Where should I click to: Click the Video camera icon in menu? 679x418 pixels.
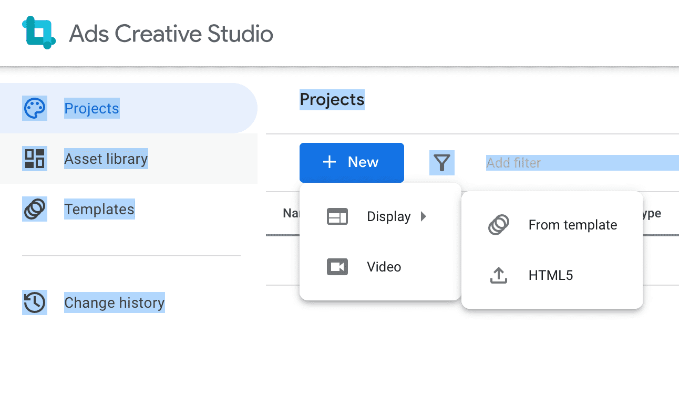337,267
